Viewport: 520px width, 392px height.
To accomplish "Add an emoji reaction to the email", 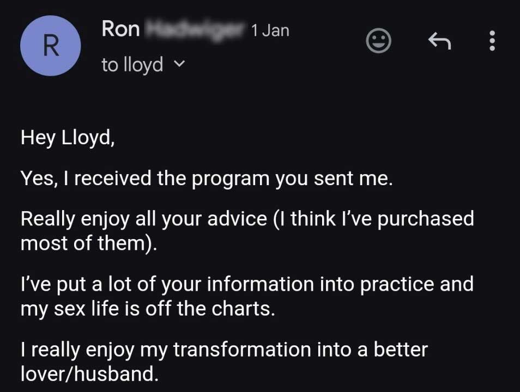I will coord(378,41).
